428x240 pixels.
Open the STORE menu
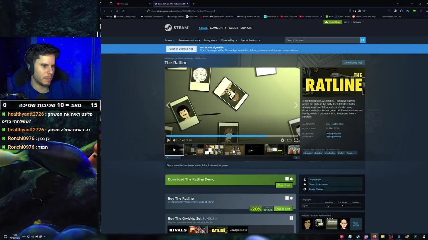pos(203,28)
